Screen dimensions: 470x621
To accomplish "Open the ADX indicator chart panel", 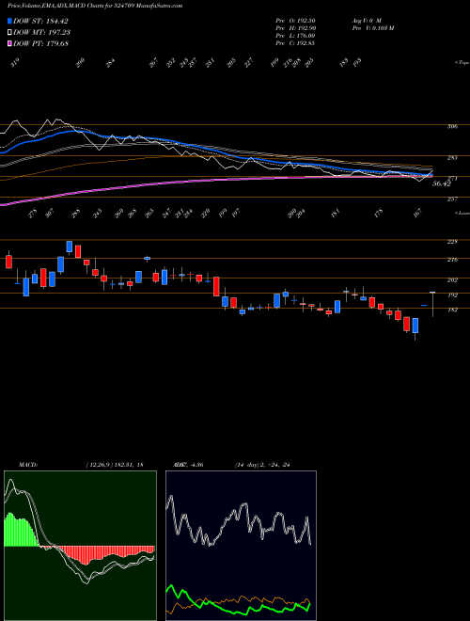I will point(241,546).
